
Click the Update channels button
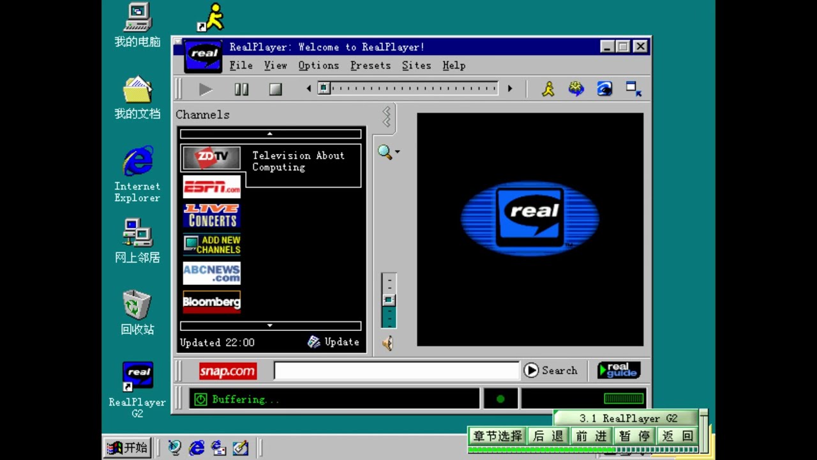(333, 342)
